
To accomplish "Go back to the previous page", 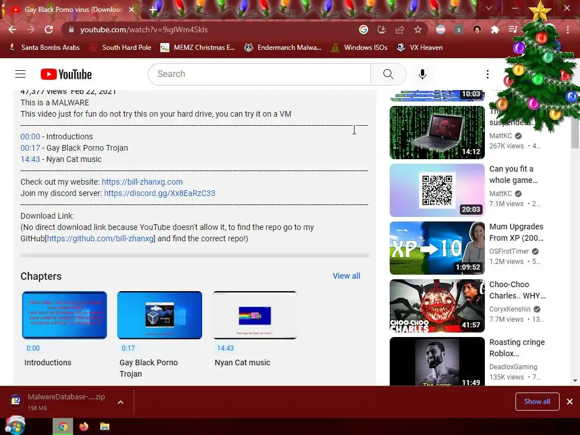I will (12, 29).
